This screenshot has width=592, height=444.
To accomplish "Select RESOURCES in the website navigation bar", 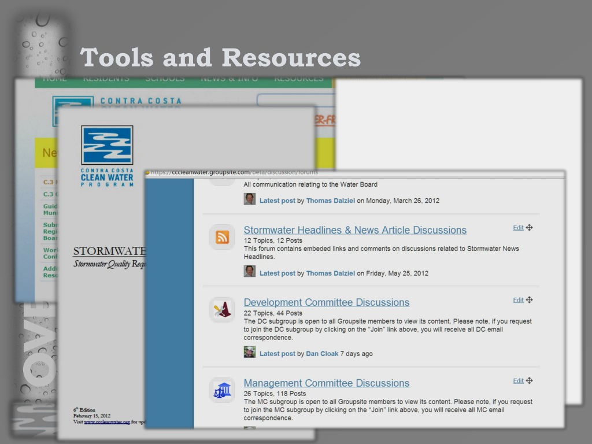I will click(x=299, y=79).
